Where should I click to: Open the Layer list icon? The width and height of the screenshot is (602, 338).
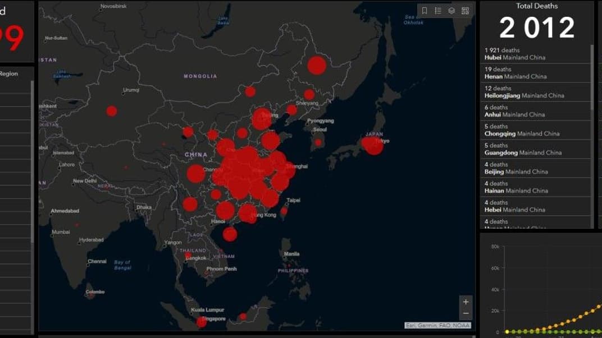click(x=451, y=11)
